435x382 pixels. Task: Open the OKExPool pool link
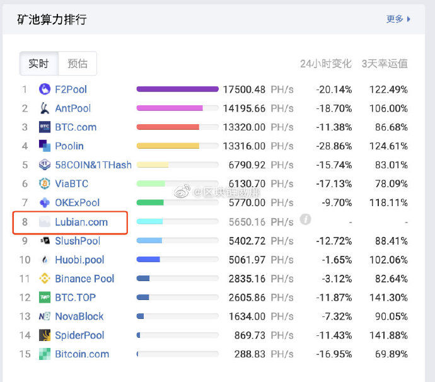click(x=78, y=202)
